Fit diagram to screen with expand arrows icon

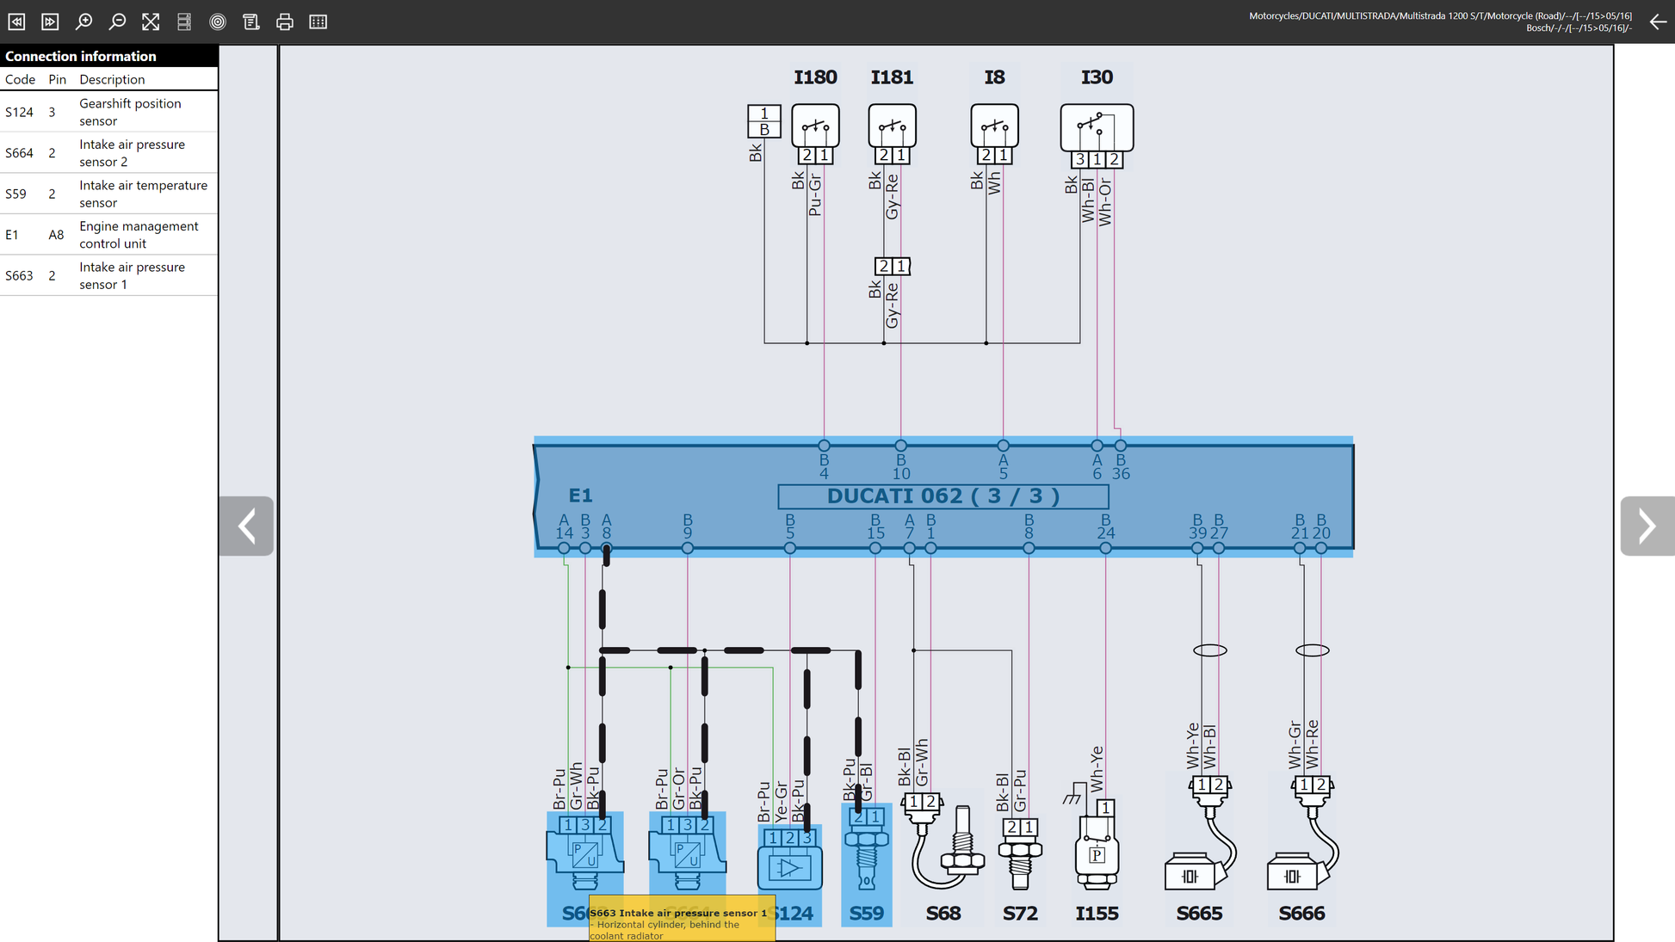click(151, 22)
